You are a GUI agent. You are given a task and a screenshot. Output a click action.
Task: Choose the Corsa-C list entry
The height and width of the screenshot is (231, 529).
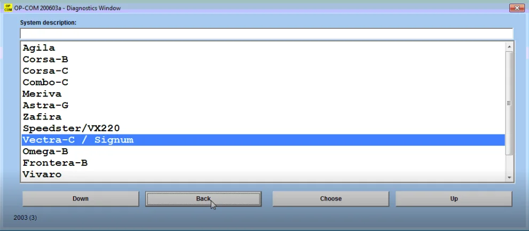pyautogui.click(x=263, y=71)
